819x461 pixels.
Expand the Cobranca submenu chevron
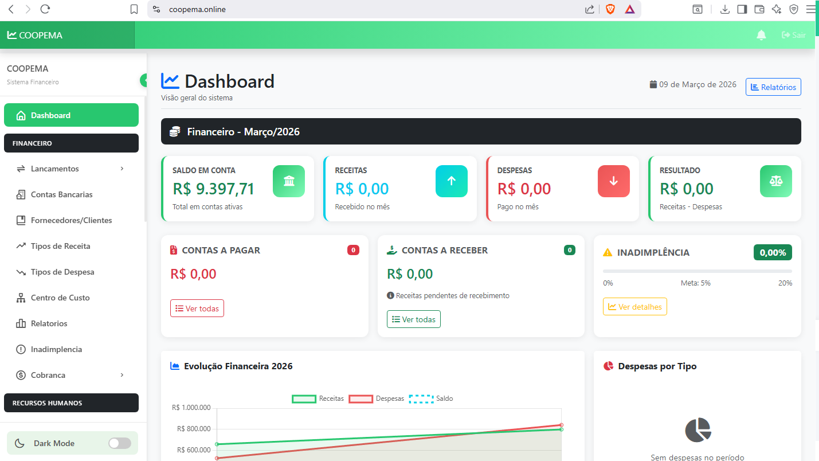click(x=122, y=375)
